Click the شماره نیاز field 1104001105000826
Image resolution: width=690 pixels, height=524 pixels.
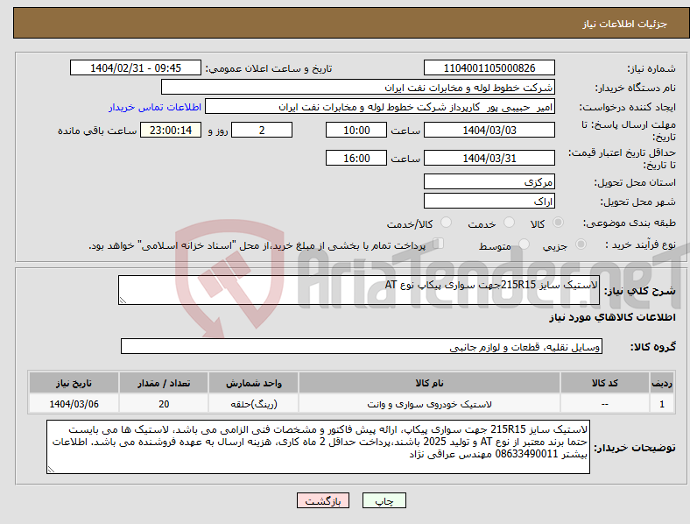489,67
